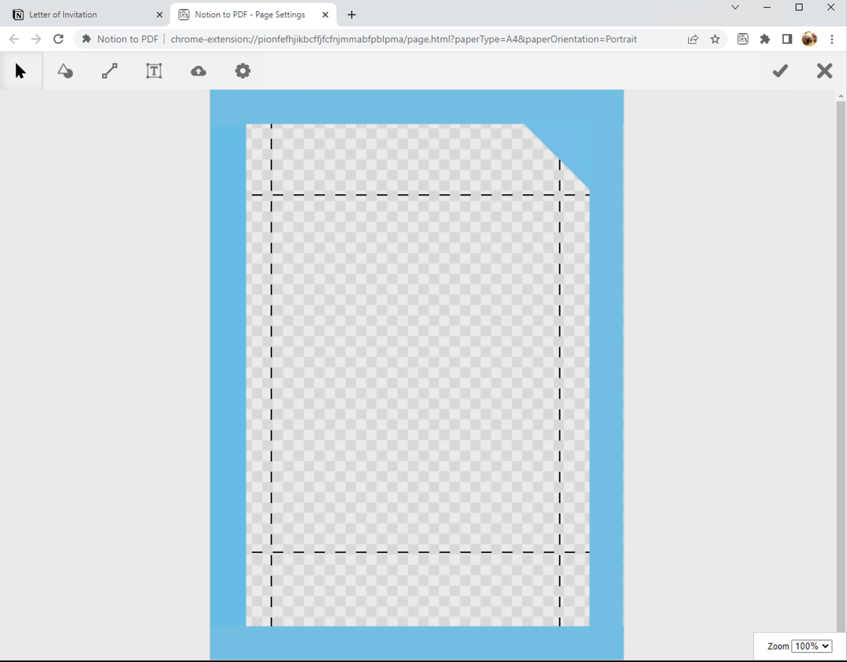Open the tab search chevron
Viewport: 847px width, 662px height.
tap(735, 8)
